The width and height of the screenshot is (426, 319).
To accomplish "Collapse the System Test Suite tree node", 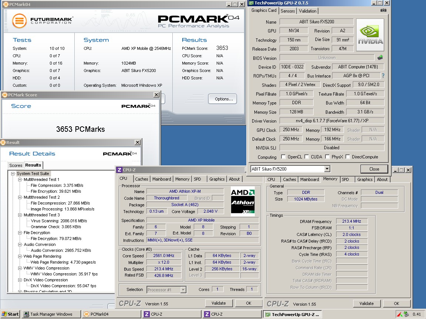I will click(x=13, y=174).
